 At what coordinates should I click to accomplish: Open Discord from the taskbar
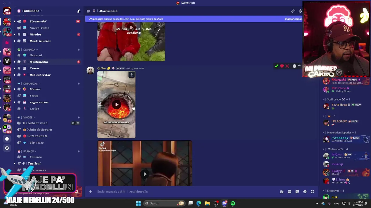point(224,203)
